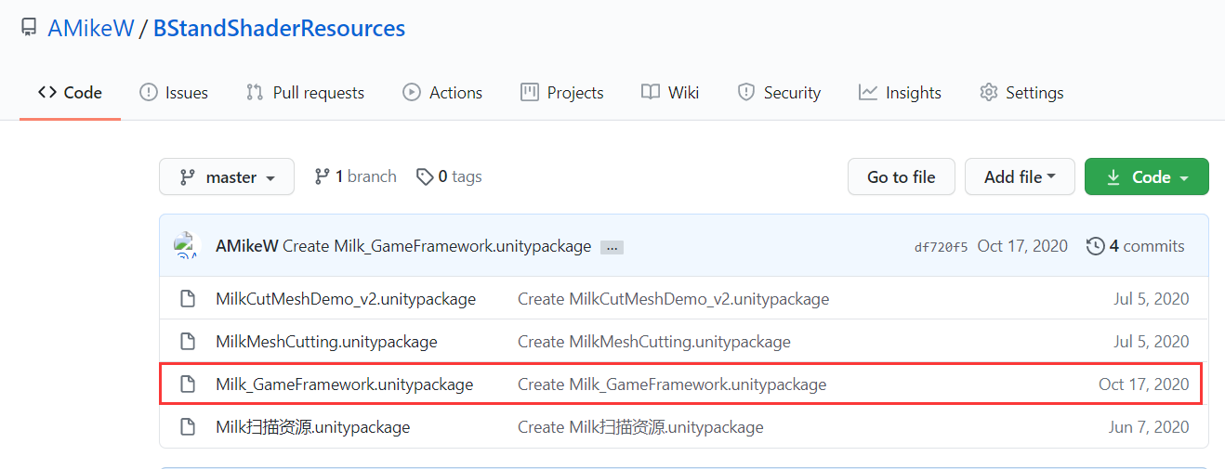Click file icon for Milk_GameFramework.unitypackage

188,384
